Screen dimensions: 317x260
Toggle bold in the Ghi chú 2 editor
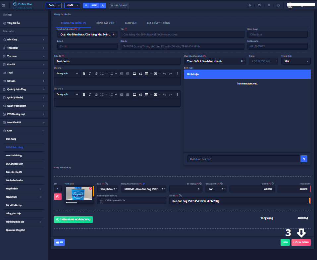click(84, 94)
